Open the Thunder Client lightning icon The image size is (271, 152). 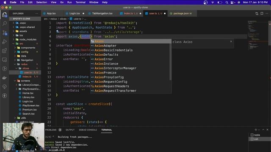(x=5, y=96)
